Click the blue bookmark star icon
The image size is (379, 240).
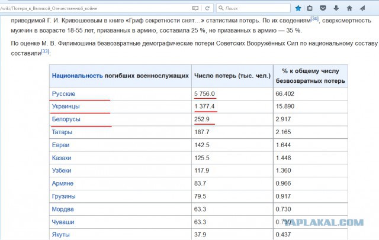pos(298,8)
